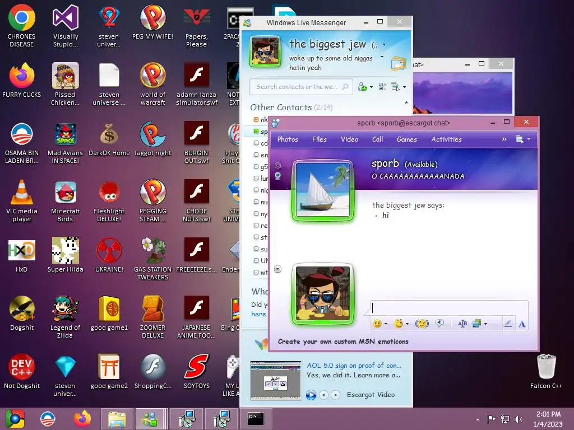The image size is (574, 430).
Task: Click the chat message input field
Action: coord(448,307)
